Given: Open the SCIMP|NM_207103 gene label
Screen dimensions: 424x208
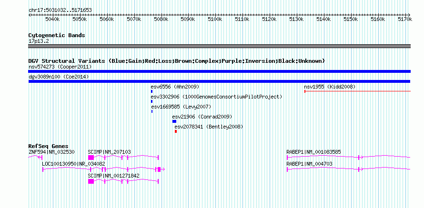Looking at the screenshot, I should pos(109,152).
